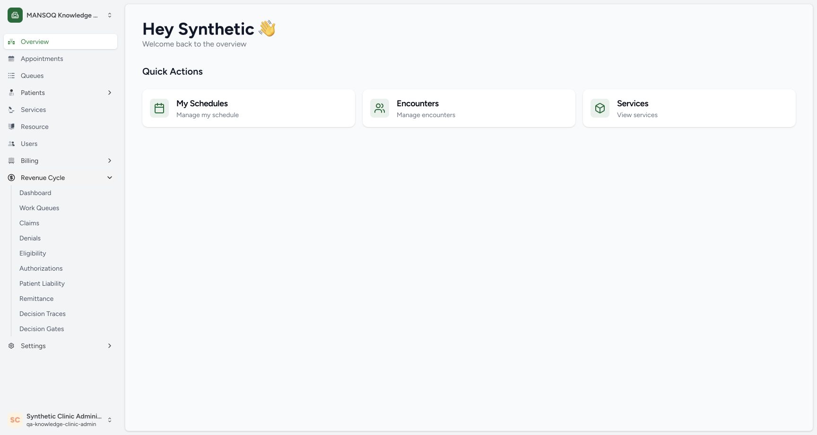Click the Encounters people card icon
The width and height of the screenshot is (817, 435).
coord(380,108)
